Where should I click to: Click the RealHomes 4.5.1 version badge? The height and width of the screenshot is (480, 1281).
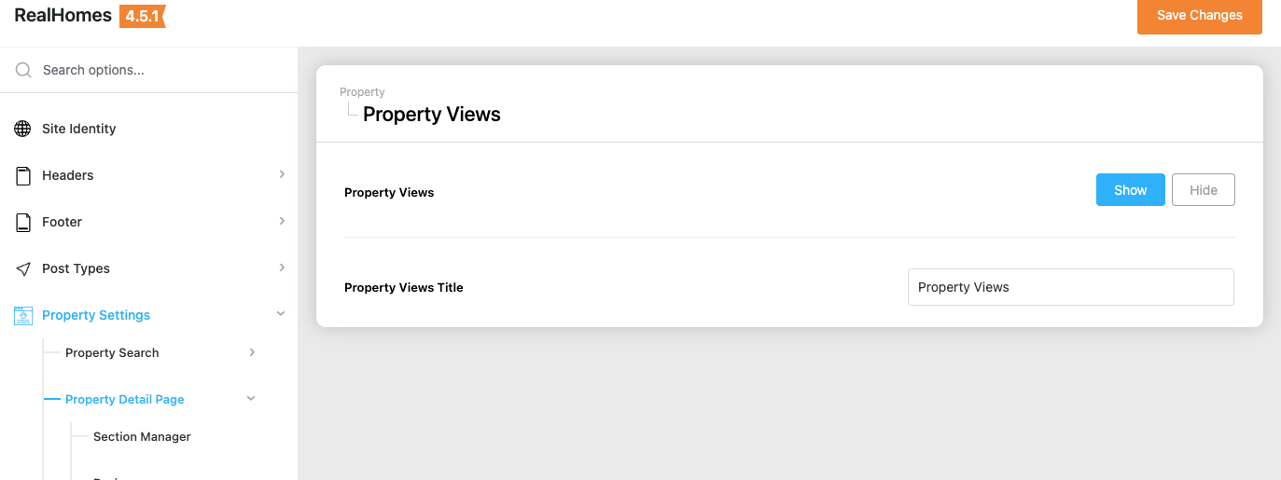pyautogui.click(x=142, y=16)
